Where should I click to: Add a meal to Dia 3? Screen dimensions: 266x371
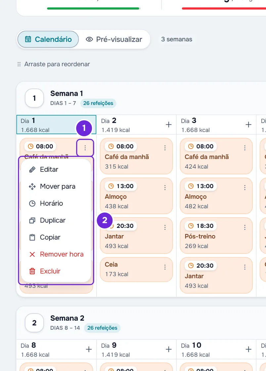pos(248,125)
